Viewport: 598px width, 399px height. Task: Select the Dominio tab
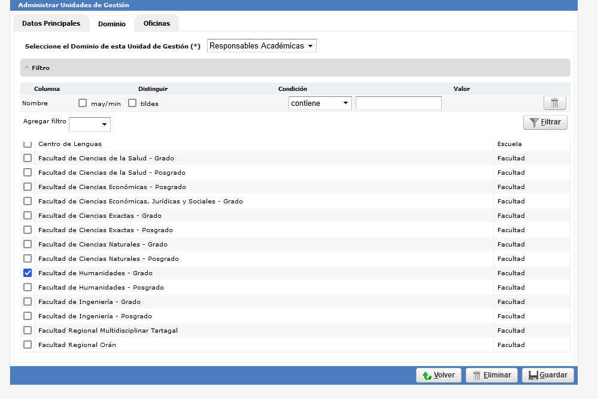coord(112,24)
